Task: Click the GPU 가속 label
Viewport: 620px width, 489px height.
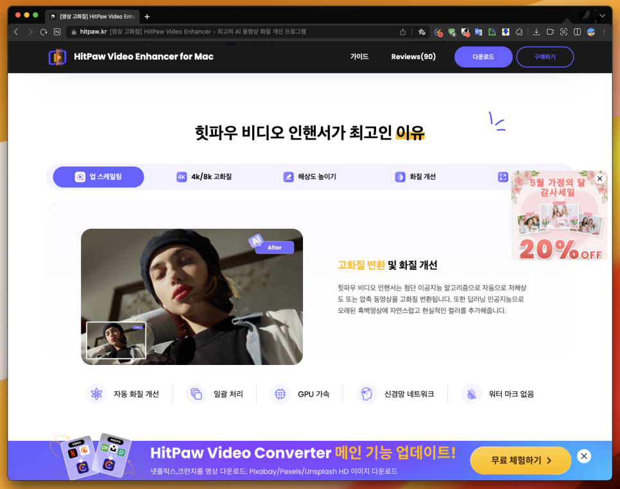Action: pos(314,394)
